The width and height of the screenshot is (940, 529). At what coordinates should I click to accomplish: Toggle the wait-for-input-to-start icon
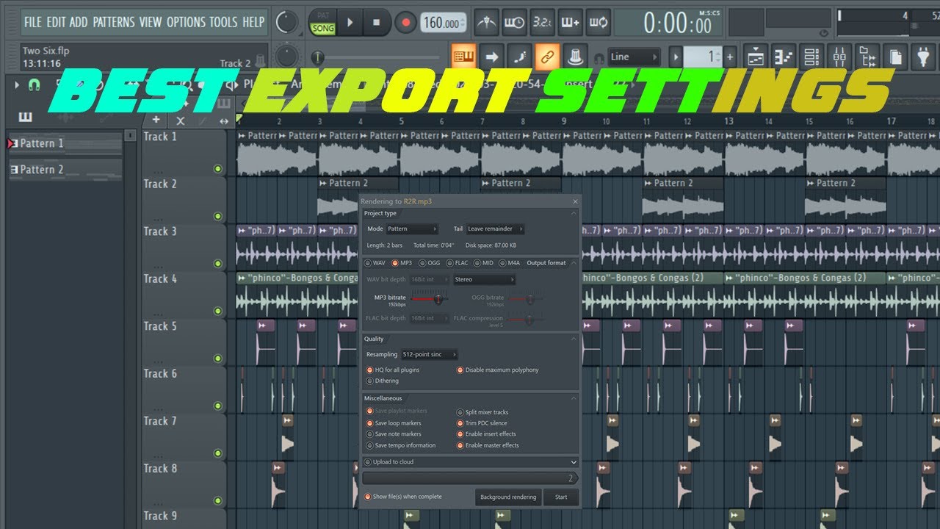514,23
